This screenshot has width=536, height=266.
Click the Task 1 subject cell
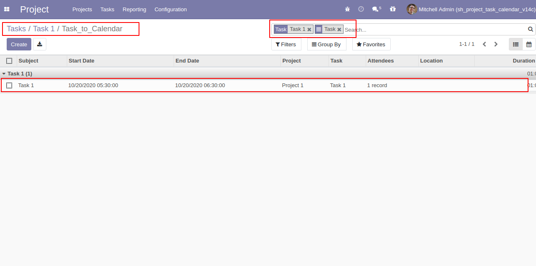(26, 85)
